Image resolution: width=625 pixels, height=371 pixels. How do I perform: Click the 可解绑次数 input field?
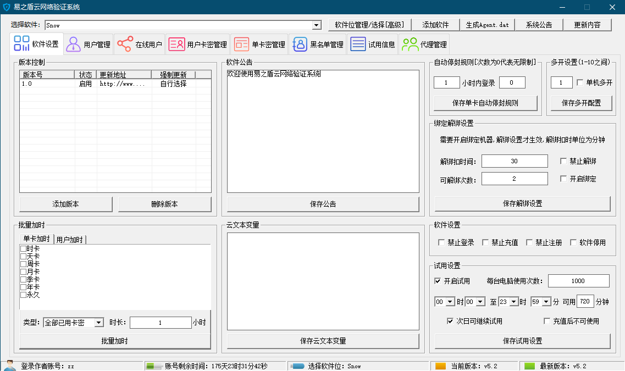click(x=515, y=179)
